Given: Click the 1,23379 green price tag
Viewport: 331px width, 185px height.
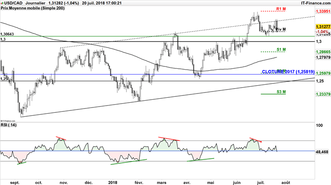Looking at the screenshot, I should point(323,94).
